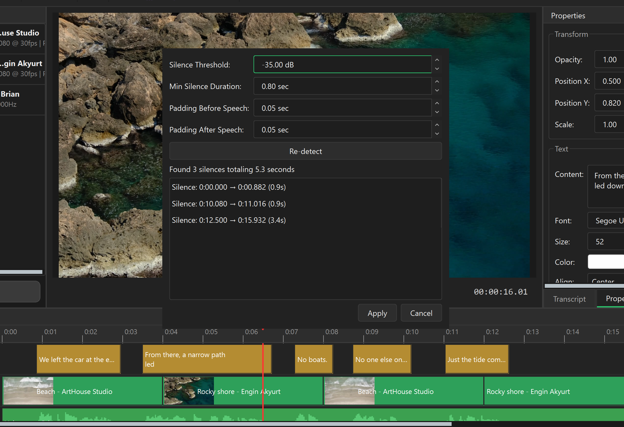Image resolution: width=624 pixels, height=427 pixels.
Task: Click the Padding Before Speech input field
Action: 343,108
